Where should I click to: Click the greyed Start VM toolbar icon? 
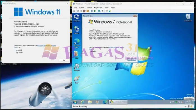[78, 11]
